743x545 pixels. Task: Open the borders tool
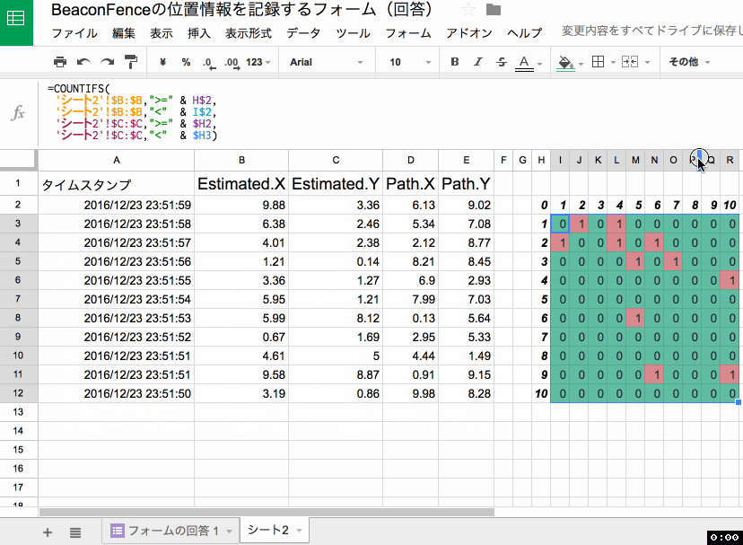598,62
